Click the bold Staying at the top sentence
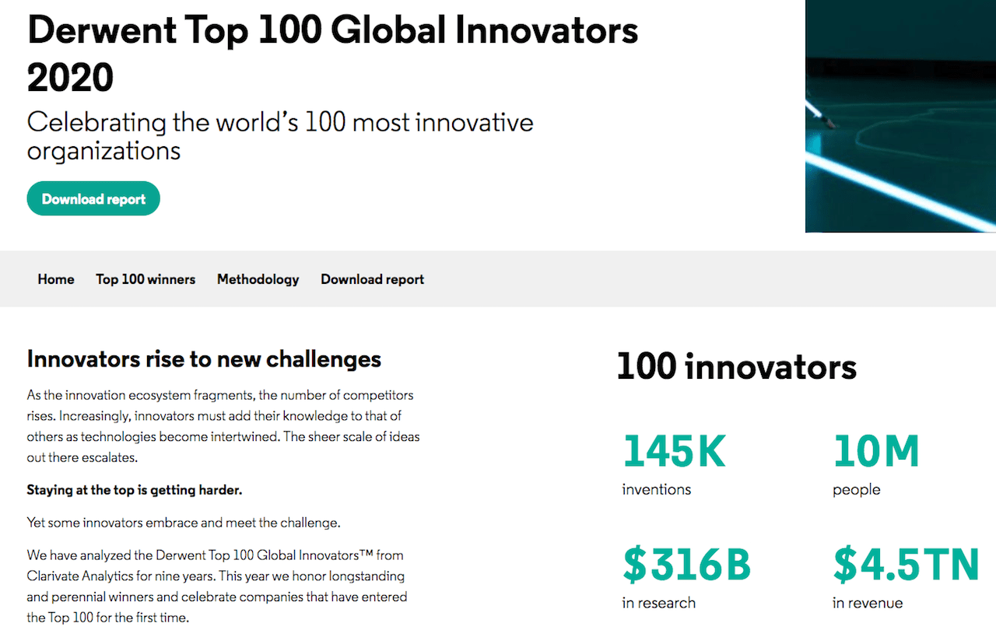996x637 pixels. pyautogui.click(x=135, y=490)
